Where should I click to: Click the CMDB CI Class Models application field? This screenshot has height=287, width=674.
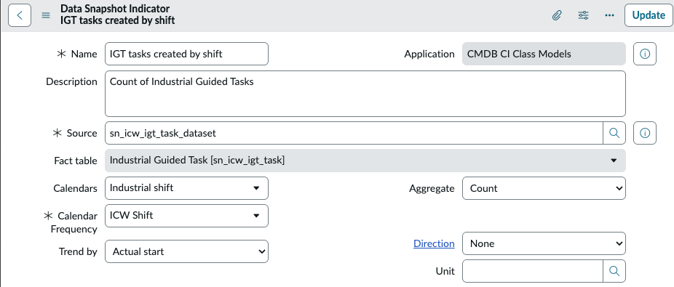click(x=544, y=54)
